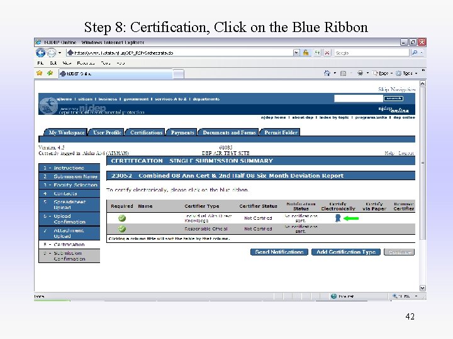Screen dimensions: 453x339
Task: Sort table by Certifier Type column
Action: click(x=202, y=206)
